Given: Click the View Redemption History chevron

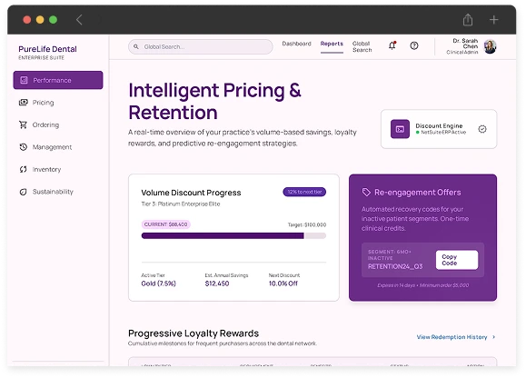Looking at the screenshot, I should (493, 337).
